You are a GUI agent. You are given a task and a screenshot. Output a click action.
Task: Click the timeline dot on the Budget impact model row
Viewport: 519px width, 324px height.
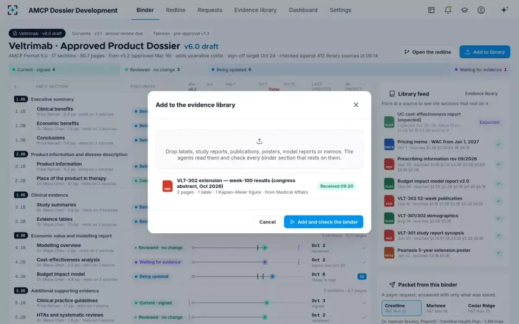click(x=272, y=276)
